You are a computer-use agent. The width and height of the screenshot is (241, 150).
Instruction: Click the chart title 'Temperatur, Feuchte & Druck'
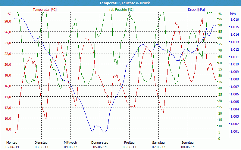coord(124,3)
